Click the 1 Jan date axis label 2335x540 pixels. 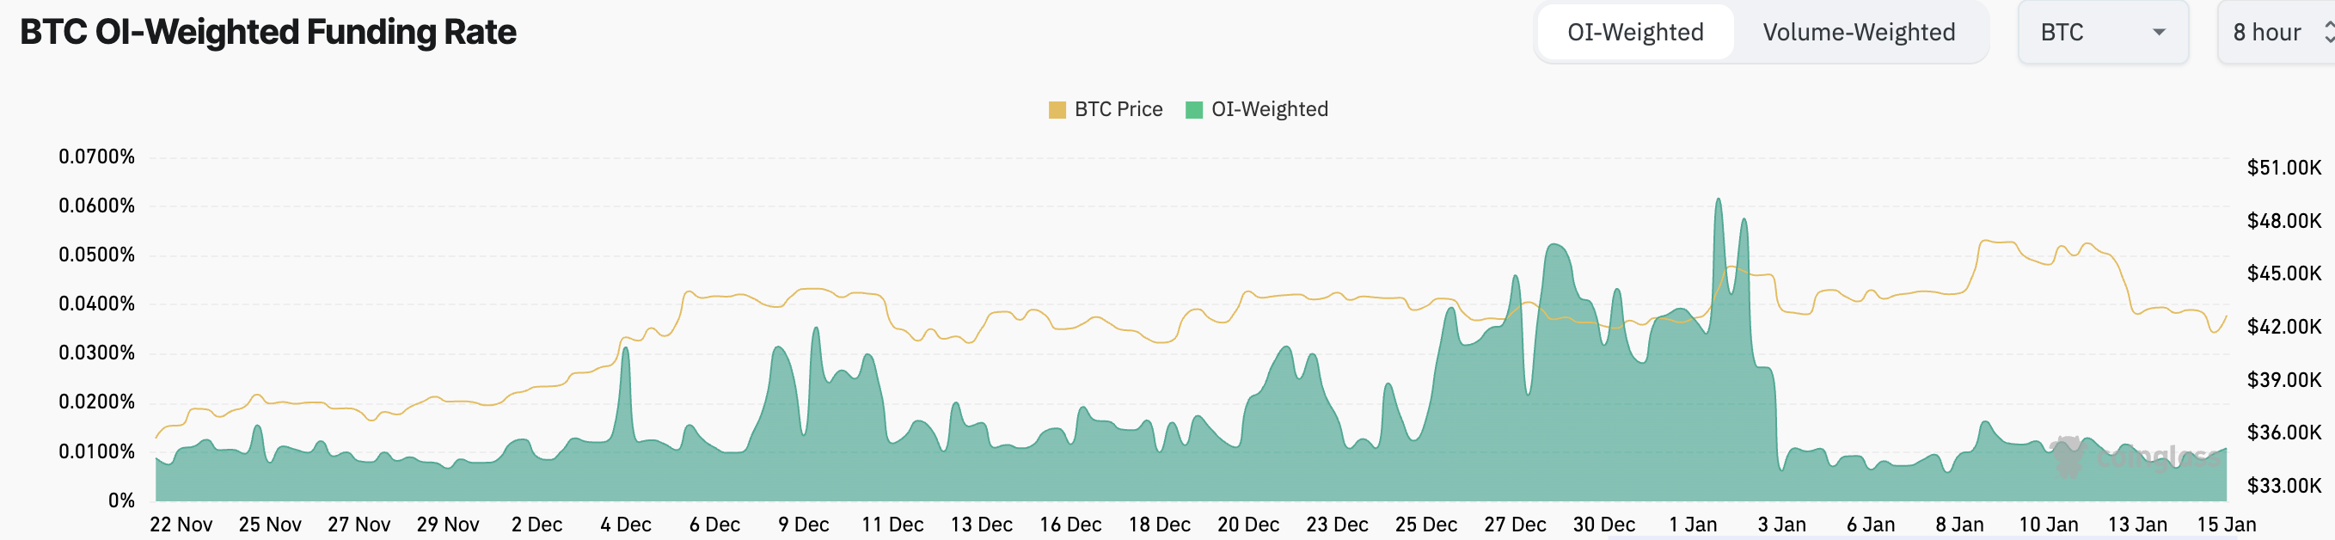point(1692,525)
